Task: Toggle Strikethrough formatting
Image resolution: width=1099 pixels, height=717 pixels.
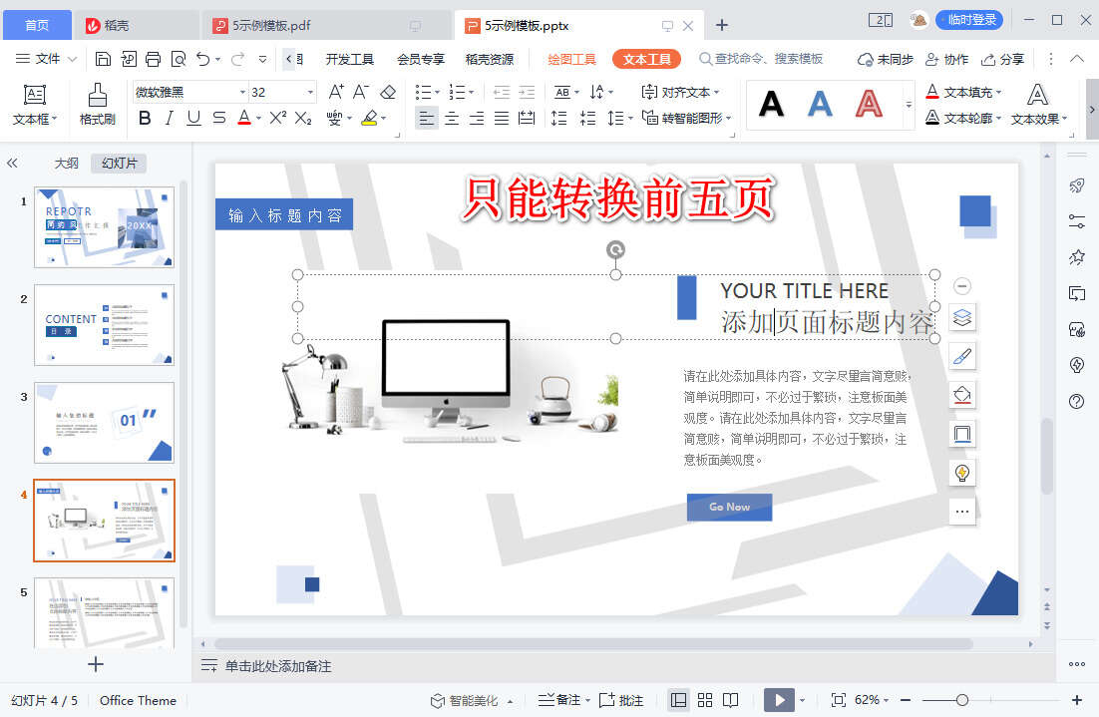Action: (219, 118)
